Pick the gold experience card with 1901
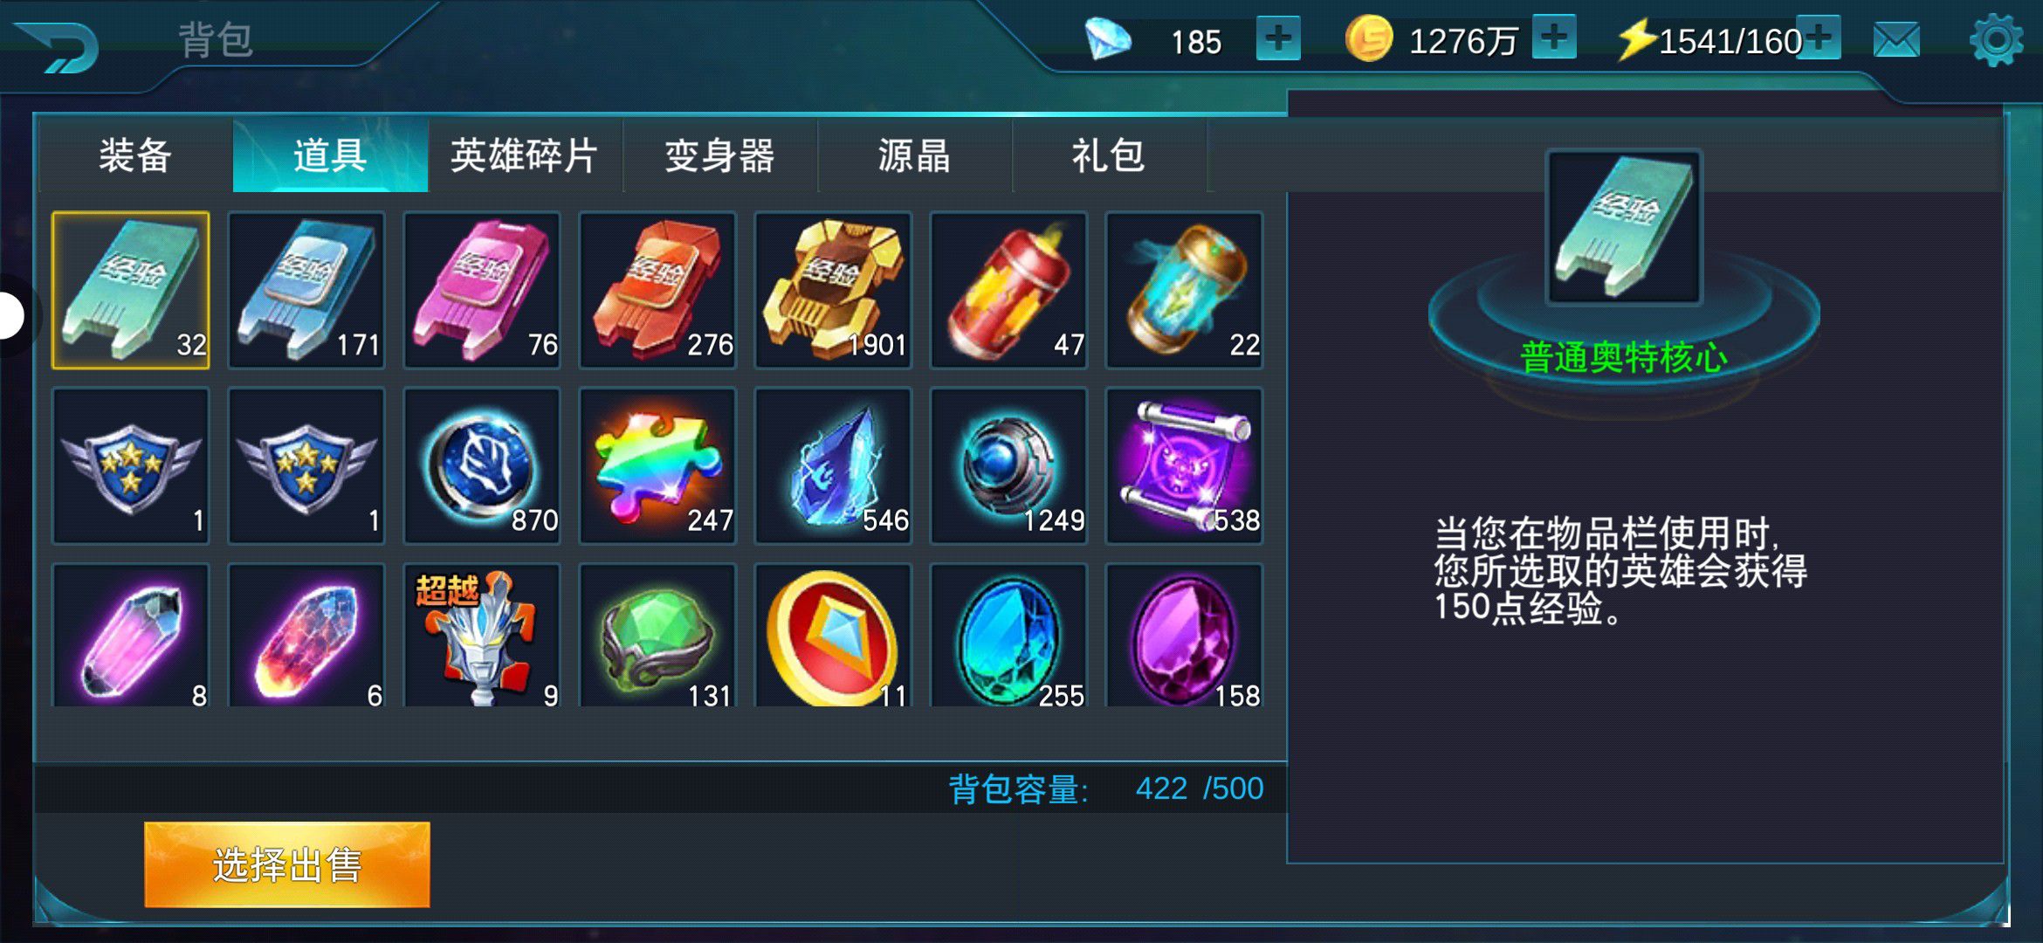2043x943 pixels. [833, 290]
